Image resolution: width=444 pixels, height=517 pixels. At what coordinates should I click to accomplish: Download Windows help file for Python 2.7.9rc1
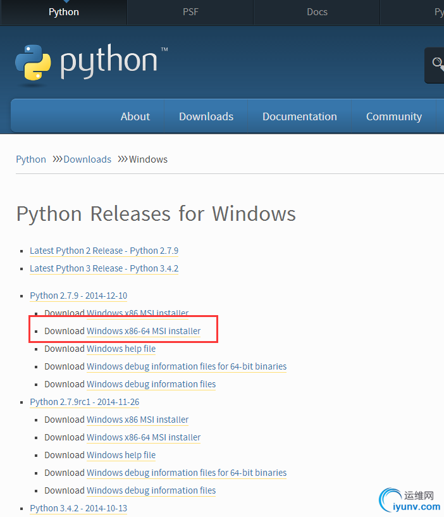pyautogui.click(x=121, y=455)
